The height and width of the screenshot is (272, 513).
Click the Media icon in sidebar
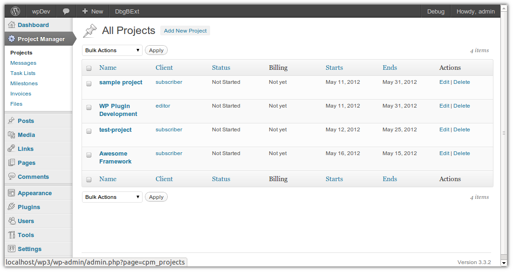pos(12,135)
